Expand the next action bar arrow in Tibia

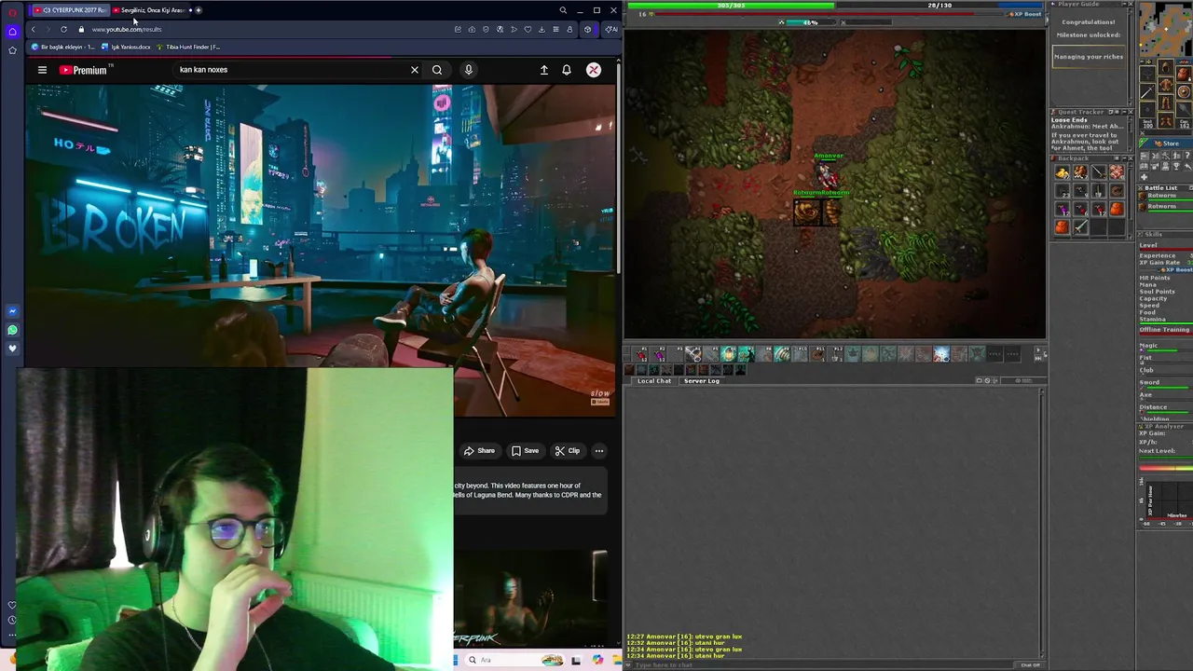point(1038,349)
